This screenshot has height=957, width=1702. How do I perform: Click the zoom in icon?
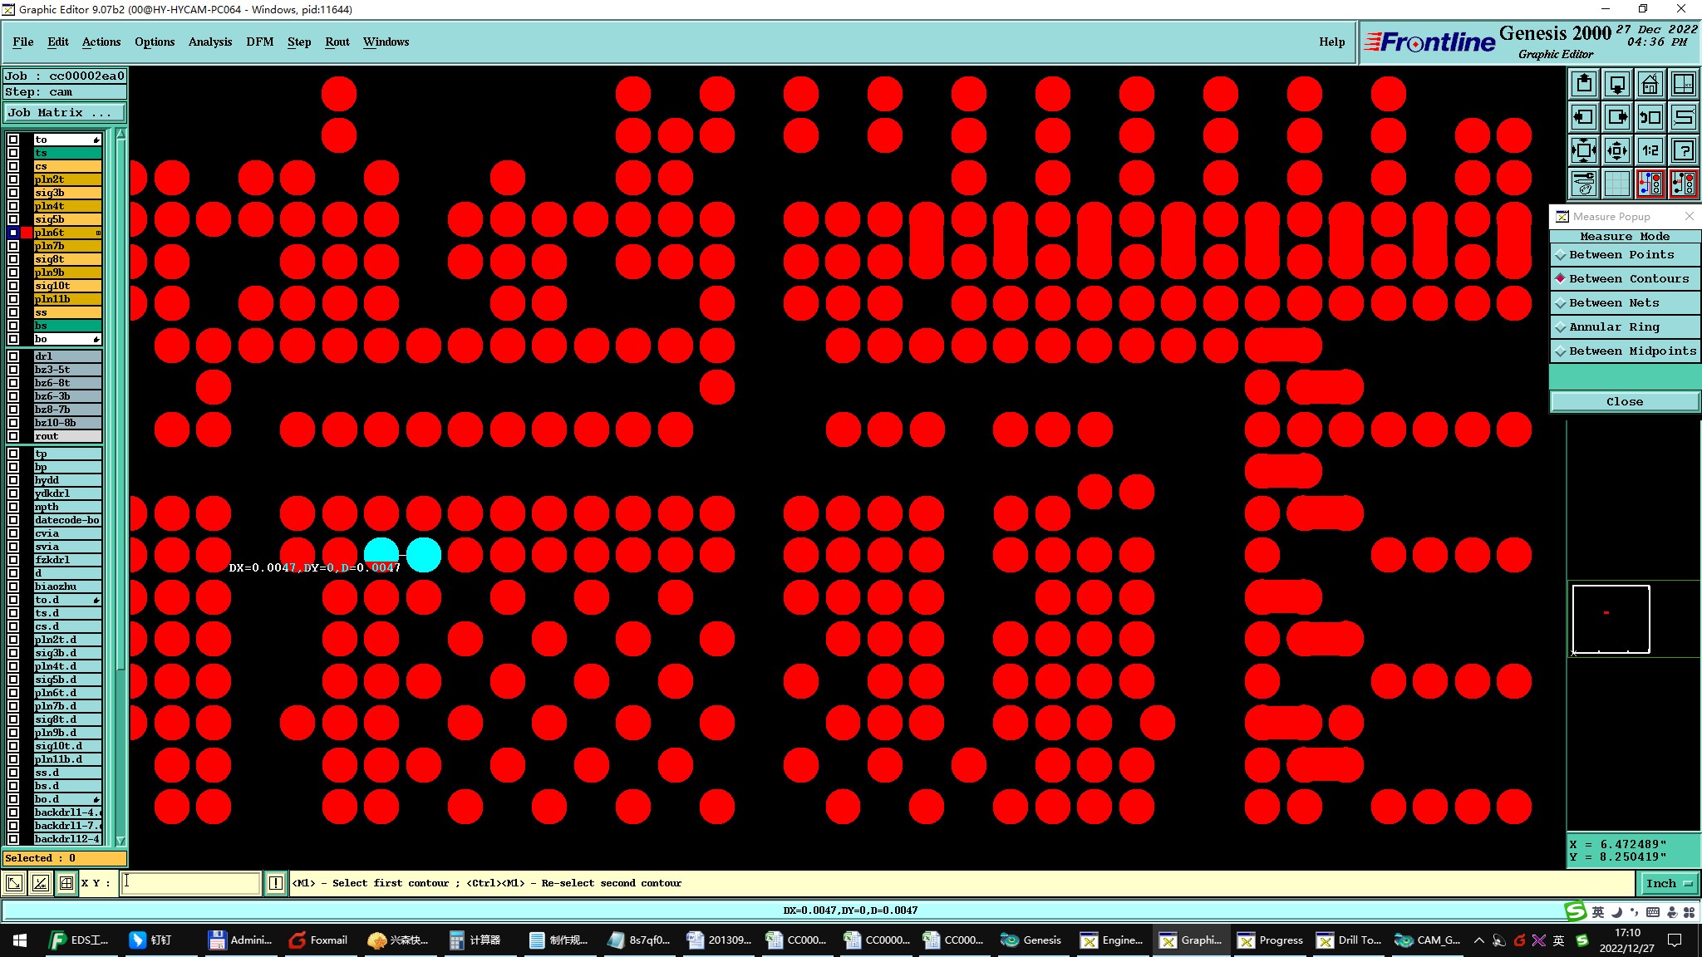(x=1583, y=150)
